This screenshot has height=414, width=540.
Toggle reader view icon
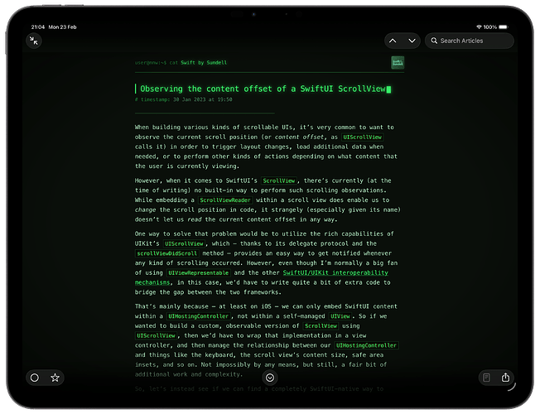point(487,378)
